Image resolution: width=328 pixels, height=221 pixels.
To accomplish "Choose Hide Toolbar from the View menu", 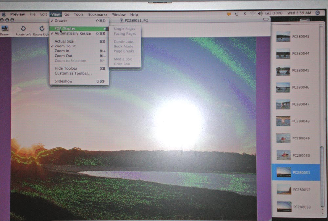I will 79,68.
